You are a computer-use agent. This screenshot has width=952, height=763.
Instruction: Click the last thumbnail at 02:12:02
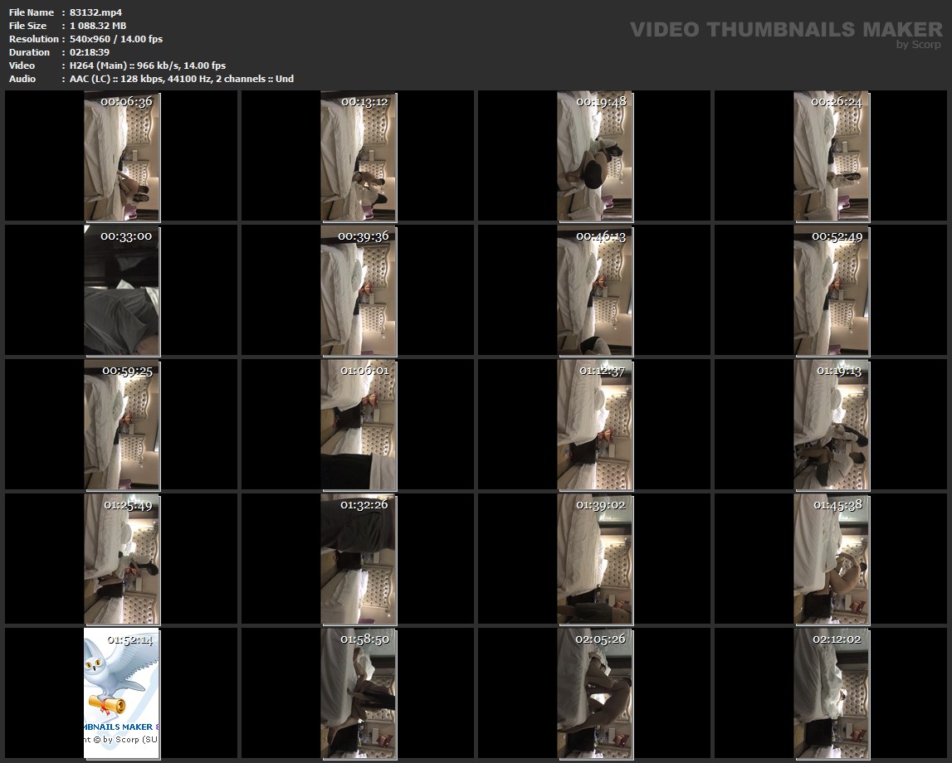832,693
